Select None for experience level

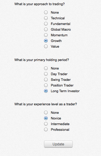46,112
